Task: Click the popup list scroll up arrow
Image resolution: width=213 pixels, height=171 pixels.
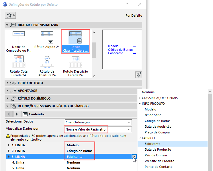Action: click(210, 92)
